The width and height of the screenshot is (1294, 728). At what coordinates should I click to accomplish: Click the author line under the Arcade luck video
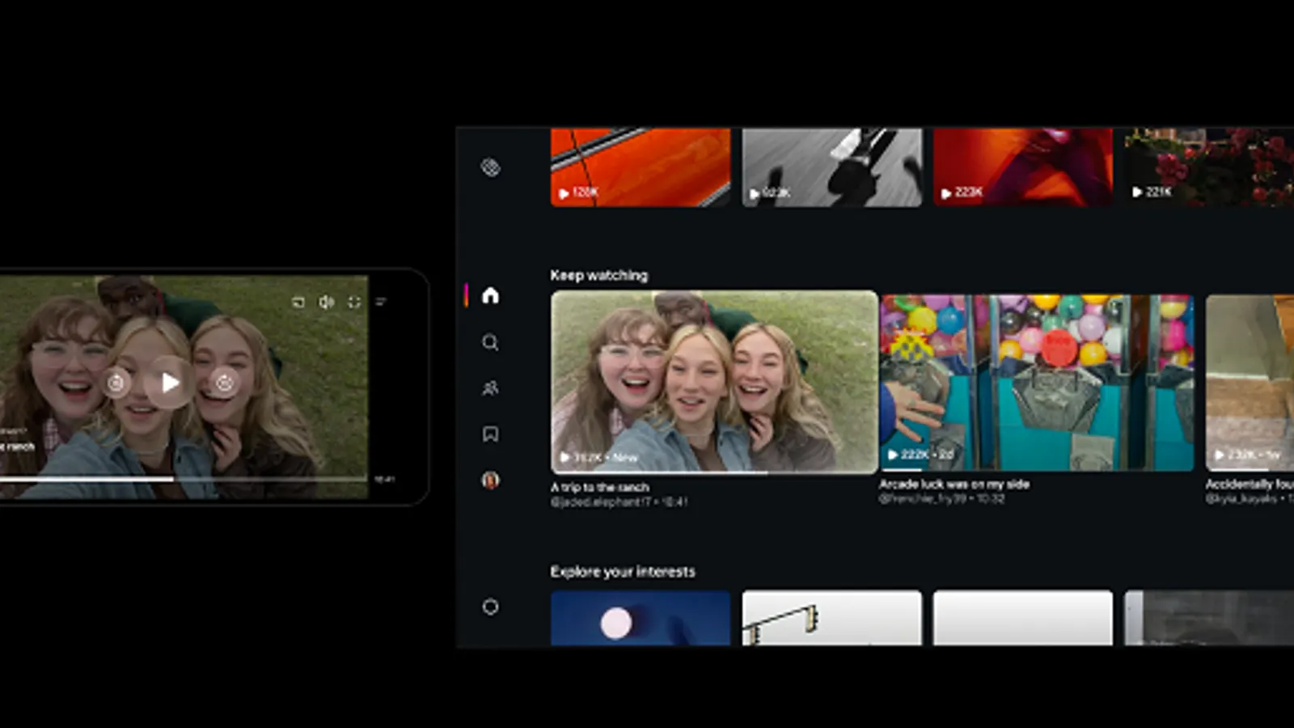point(942,498)
